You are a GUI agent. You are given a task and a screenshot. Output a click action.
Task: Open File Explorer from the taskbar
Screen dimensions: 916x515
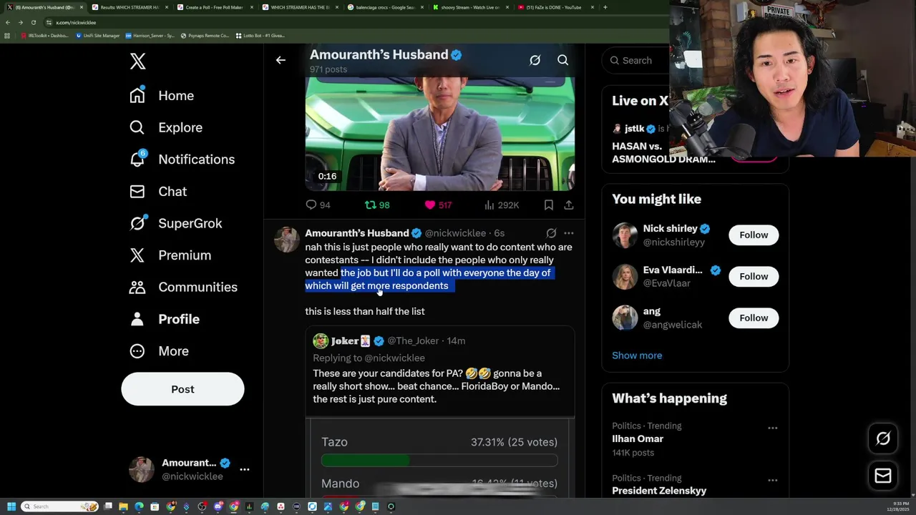tap(123, 506)
